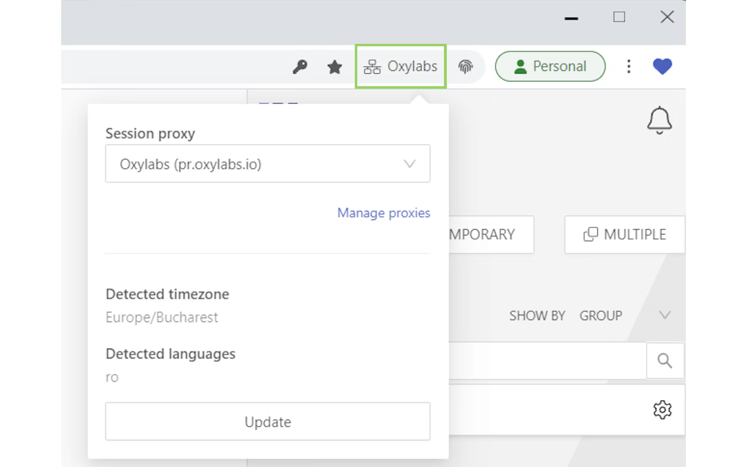Select the detected language 'ro' text
This screenshot has width=747, height=467.
(112, 377)
